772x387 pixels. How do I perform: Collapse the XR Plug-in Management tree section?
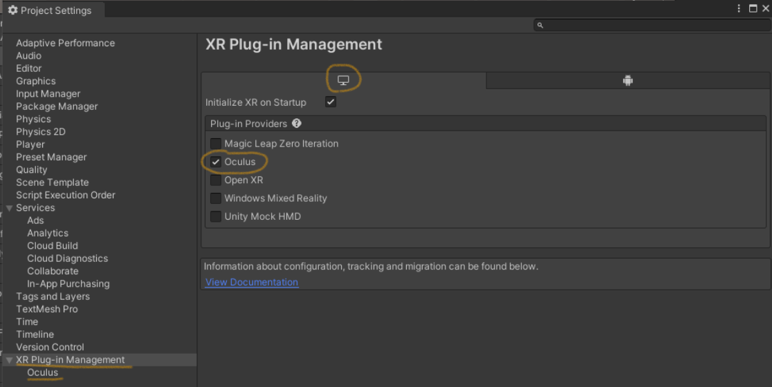(x=9, y=360)
